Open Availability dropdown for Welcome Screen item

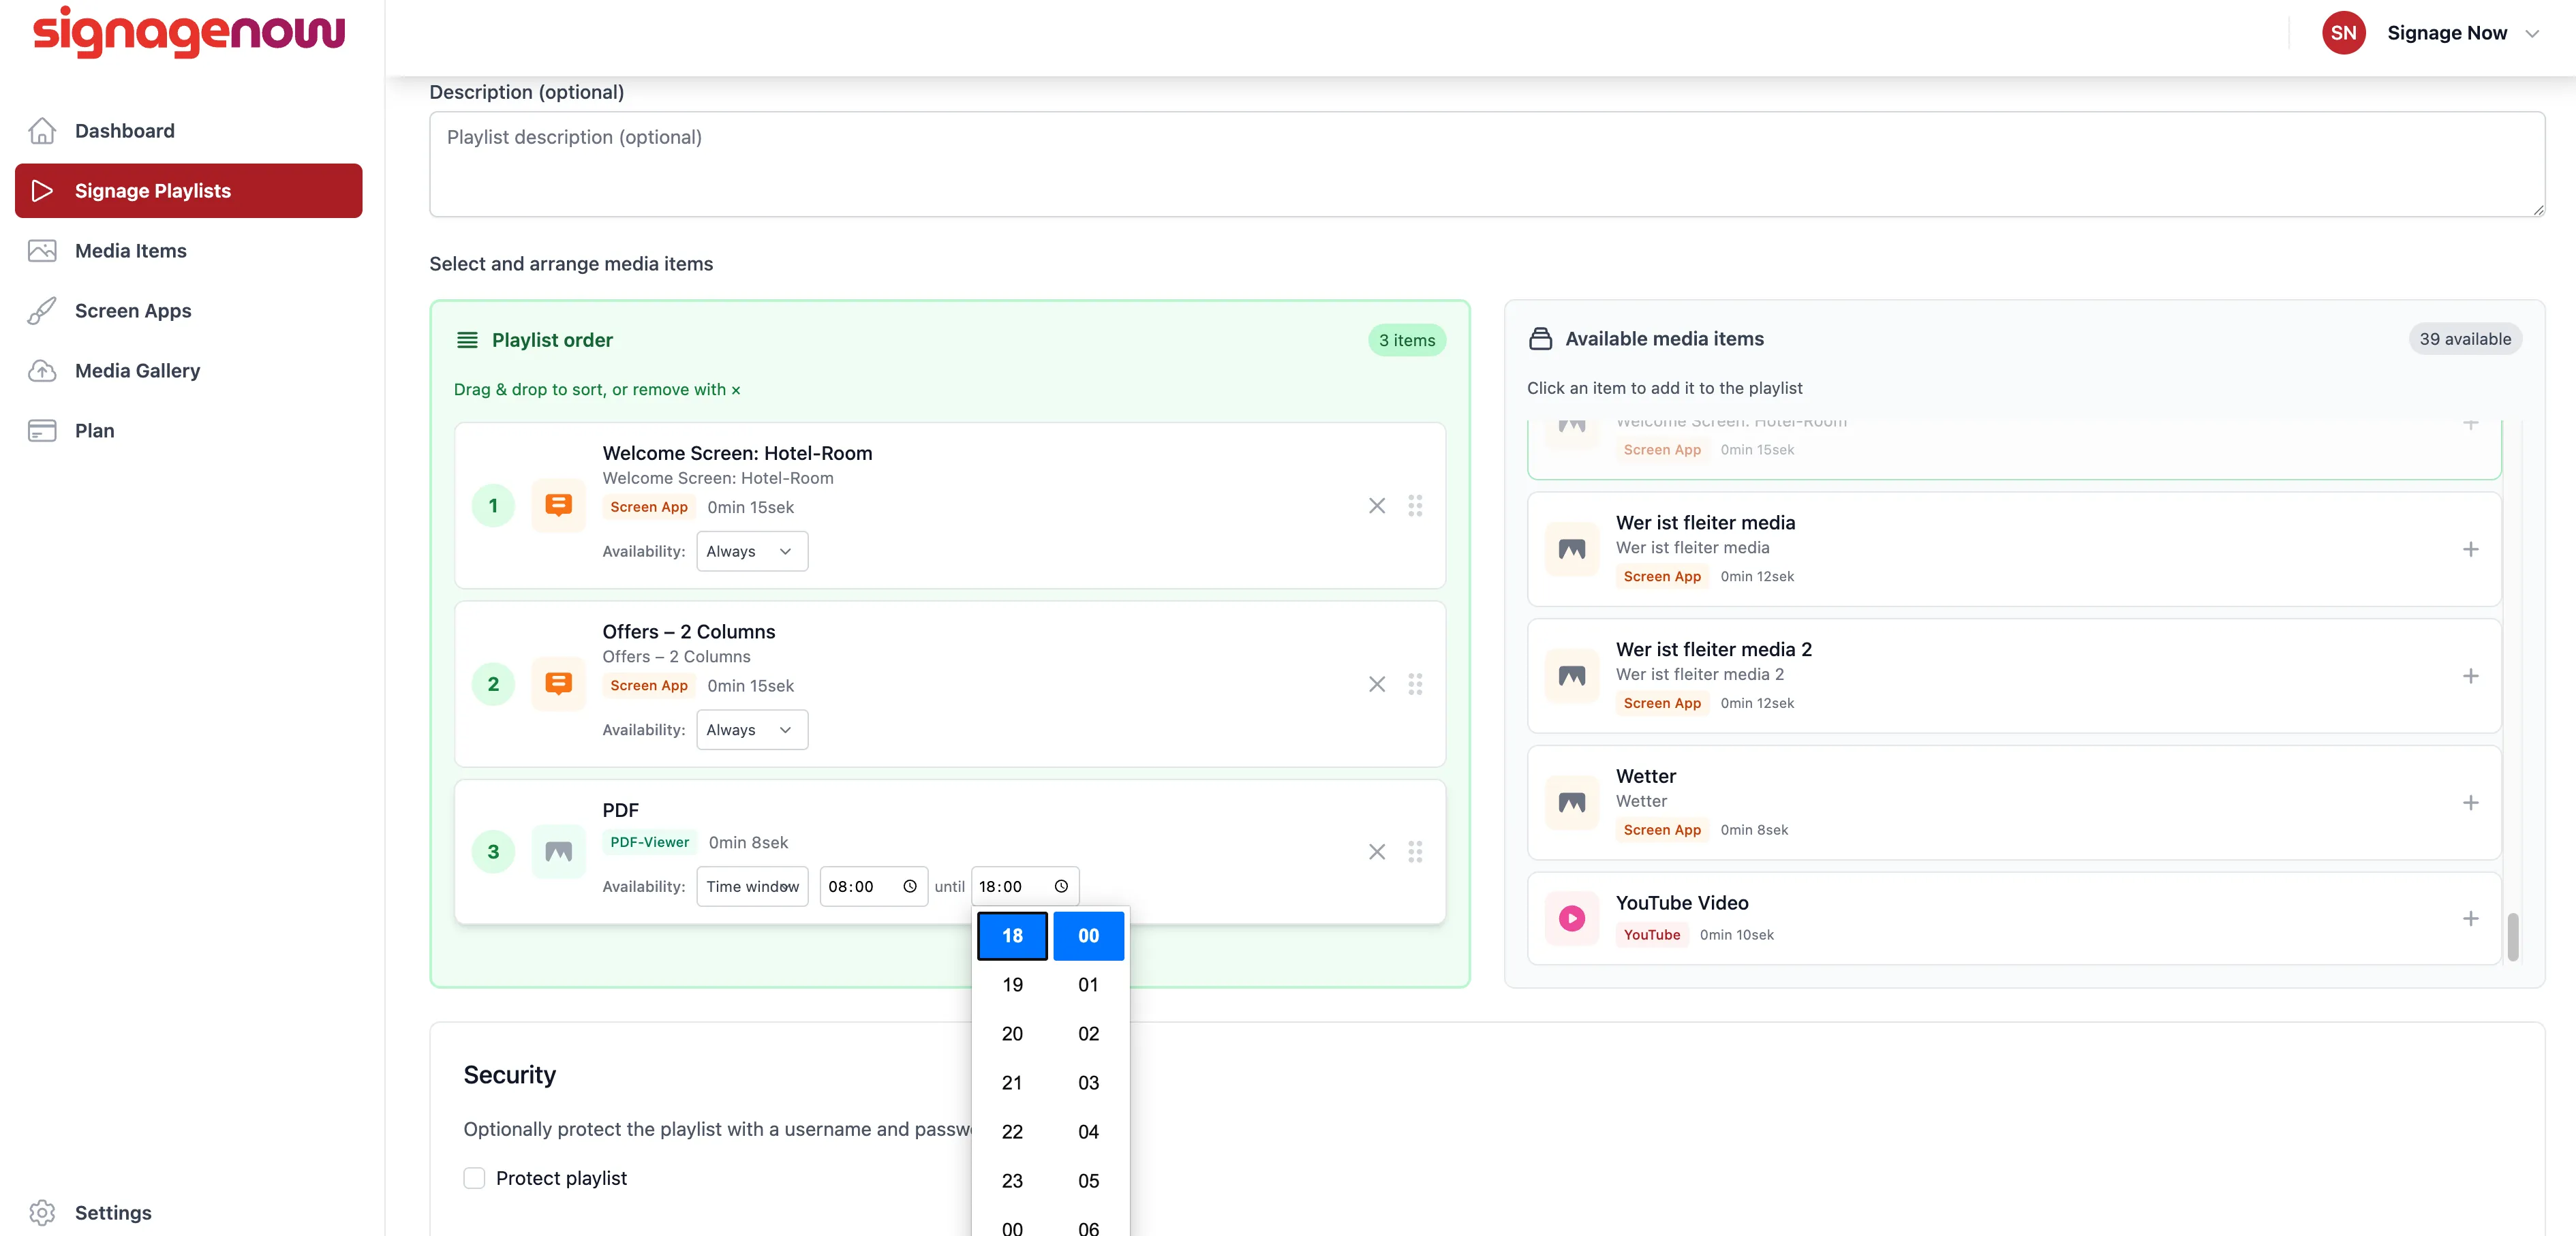(x=752, y=551)
